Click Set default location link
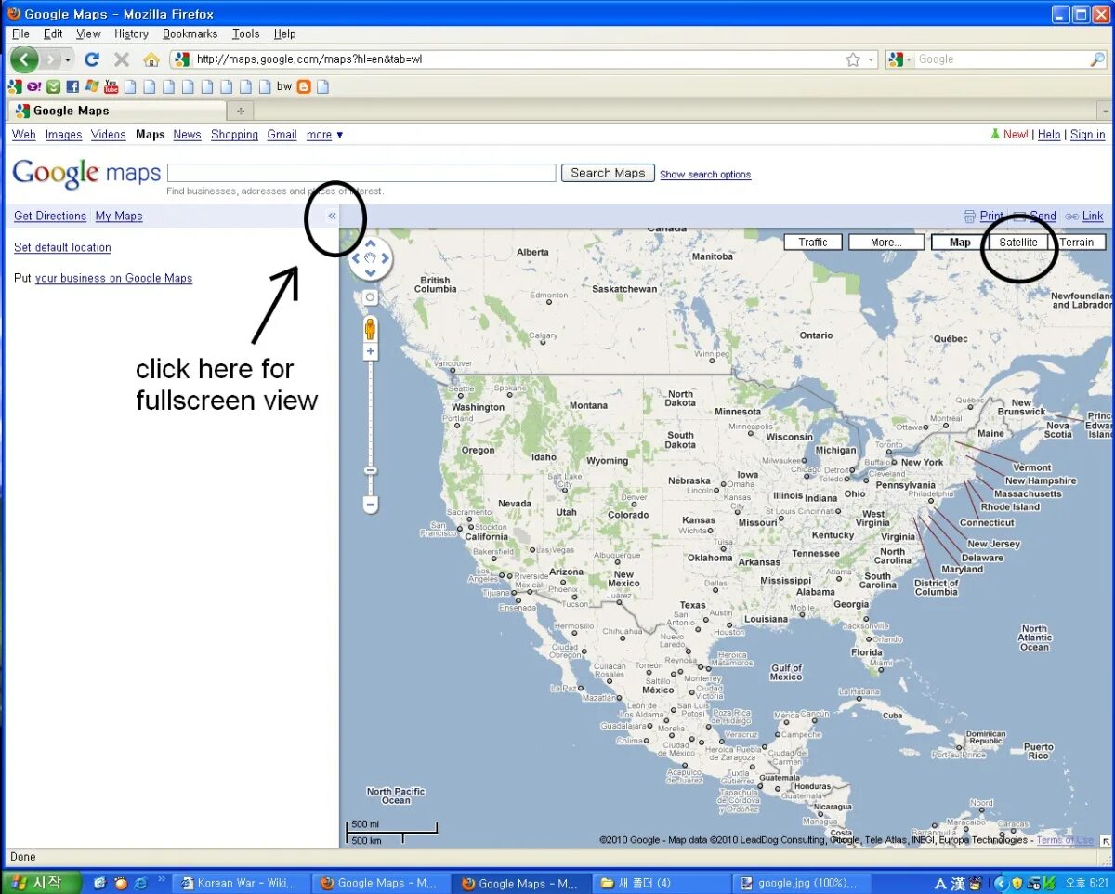The width and height of the screenshot is (1115, 894). point(62,247)
